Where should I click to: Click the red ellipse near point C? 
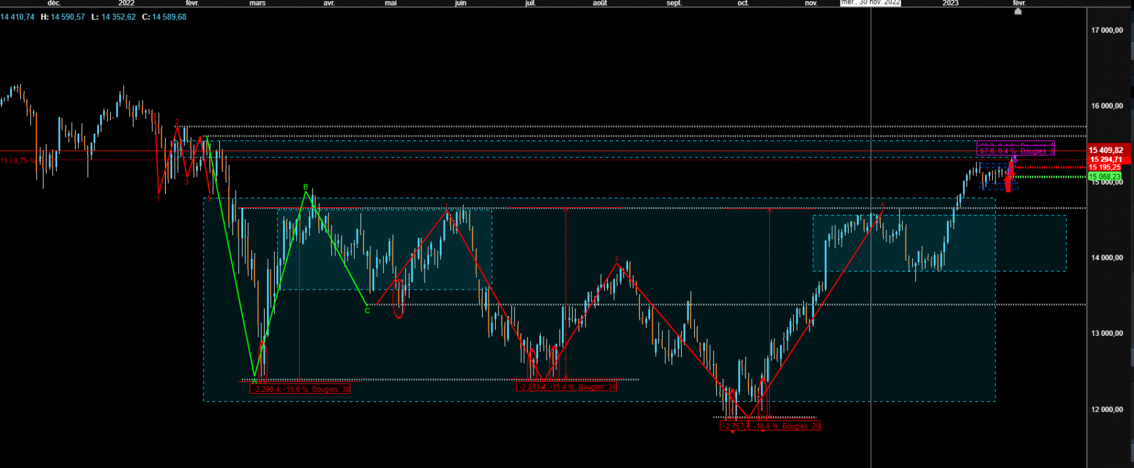pos(398,298)
